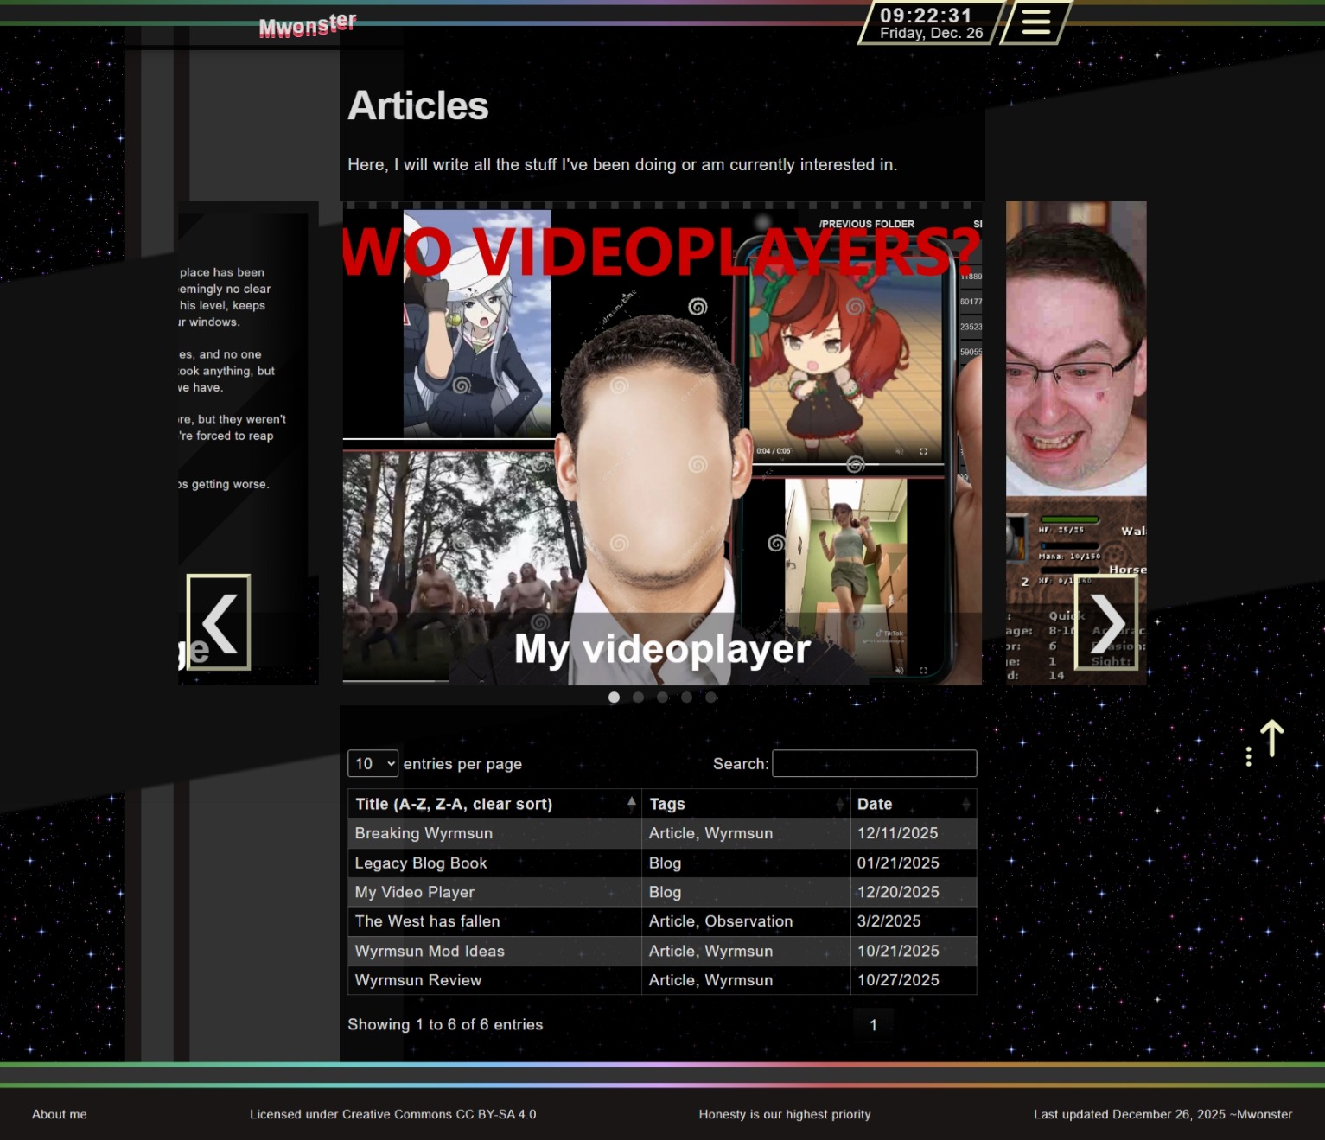Click the sort triangle on the Title column
Image resolution: width=1325 pixels, height=1140 pixels.
[630, 802]
